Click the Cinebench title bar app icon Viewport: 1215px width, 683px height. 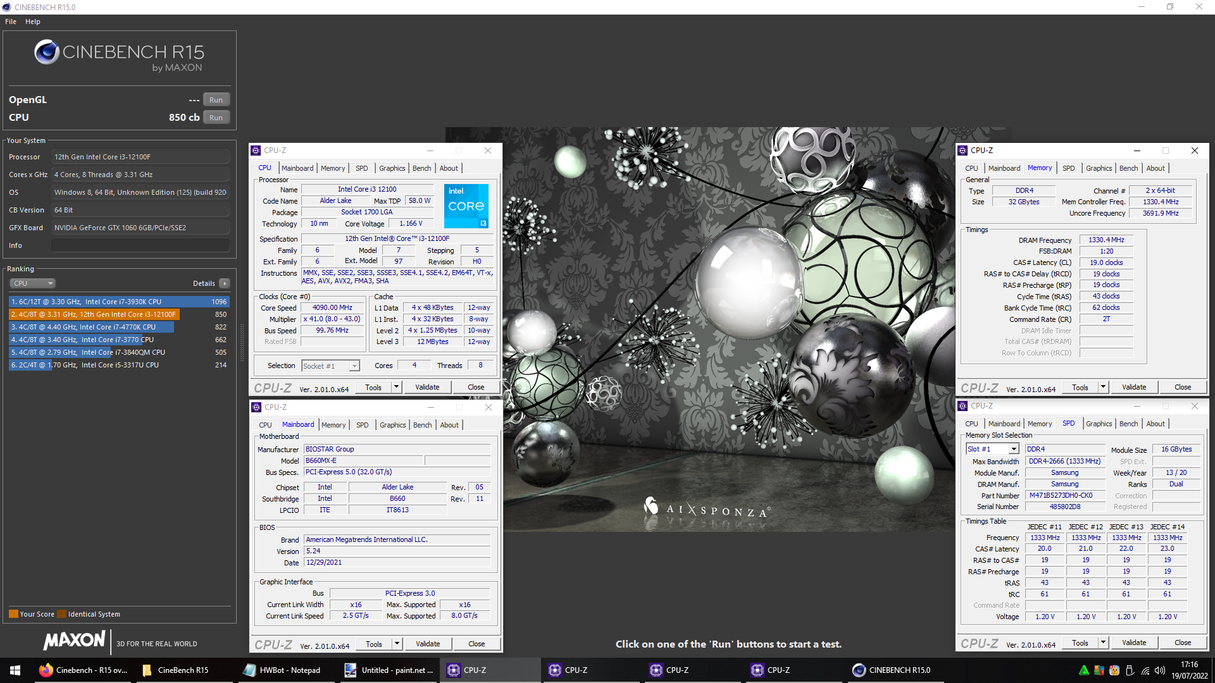[x=7, y=7]
